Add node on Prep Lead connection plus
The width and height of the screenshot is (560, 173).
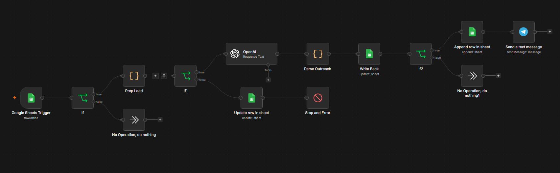[x=155, y=76]
